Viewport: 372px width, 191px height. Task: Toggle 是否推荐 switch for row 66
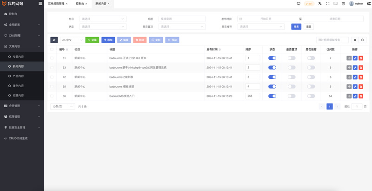311,96
